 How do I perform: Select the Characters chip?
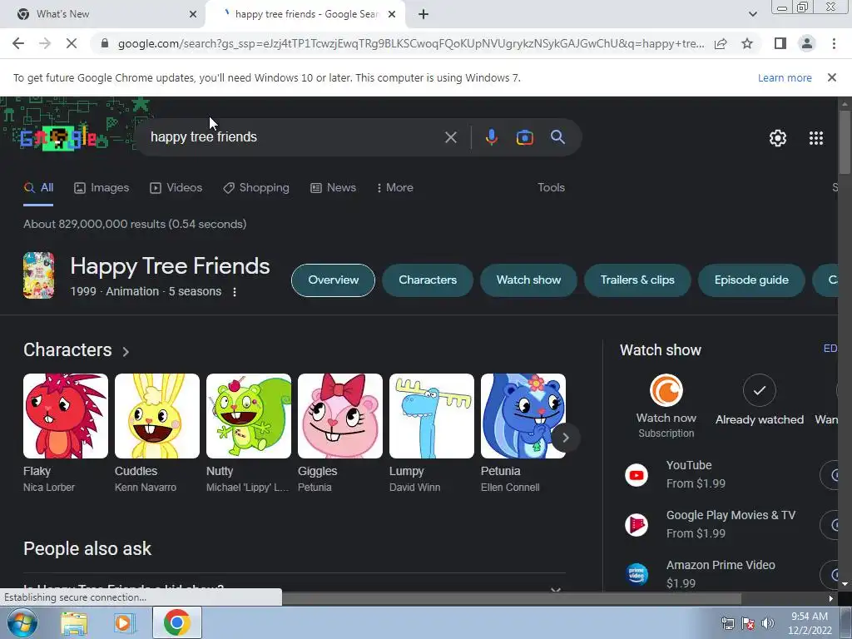click(x=427, y=280)
